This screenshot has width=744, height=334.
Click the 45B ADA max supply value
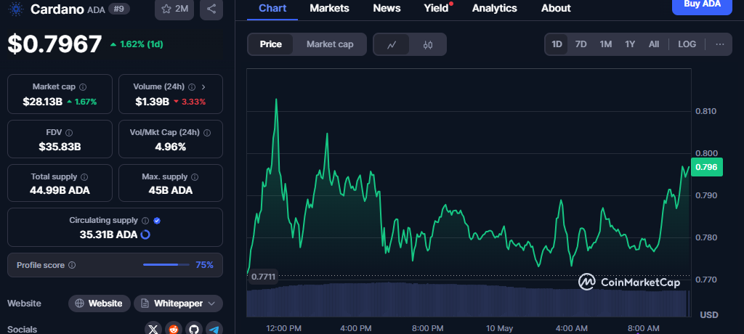click(x=170, y=190)
